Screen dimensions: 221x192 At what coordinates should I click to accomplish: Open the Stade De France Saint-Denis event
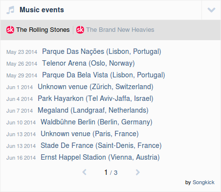pos(101,145)
